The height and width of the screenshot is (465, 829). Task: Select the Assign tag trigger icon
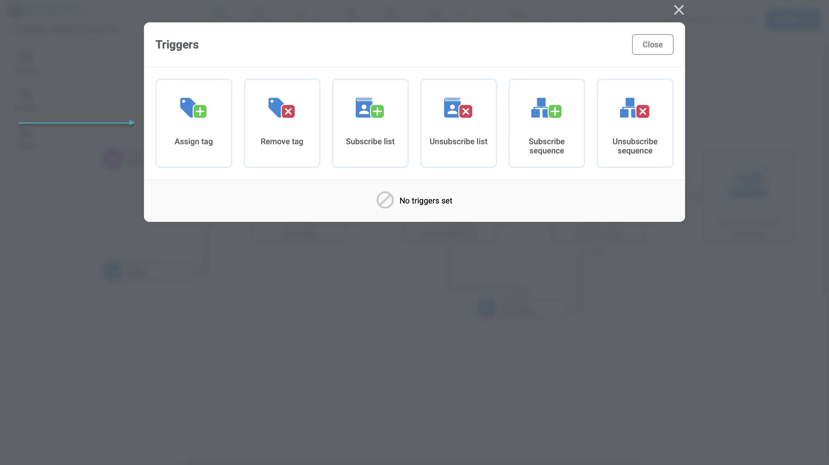193,108
